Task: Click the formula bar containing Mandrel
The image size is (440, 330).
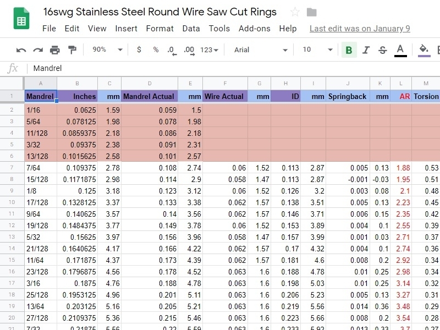Action: point(220,68)
